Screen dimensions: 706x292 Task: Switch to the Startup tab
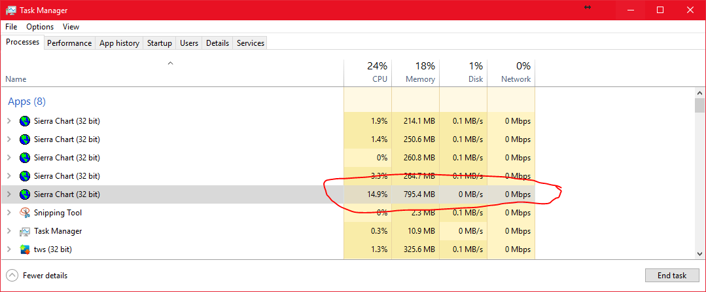point(160,43)
